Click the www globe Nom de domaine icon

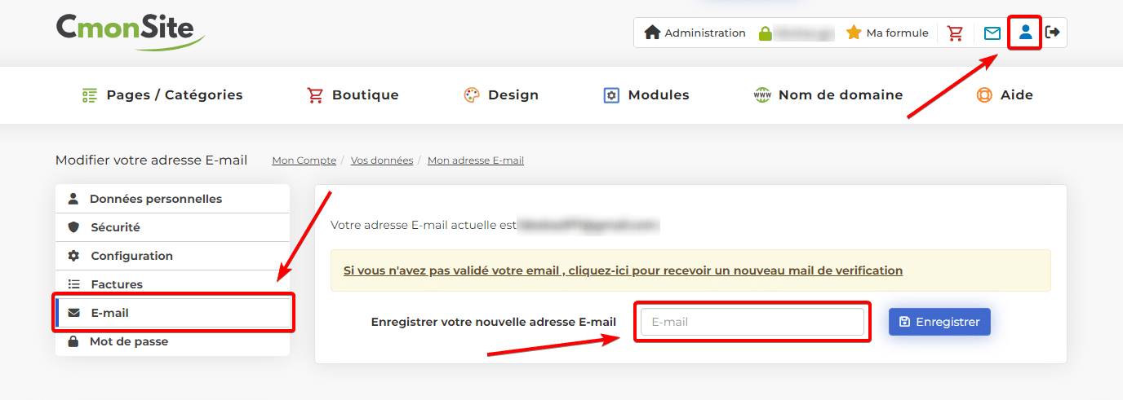pos(761,95)
